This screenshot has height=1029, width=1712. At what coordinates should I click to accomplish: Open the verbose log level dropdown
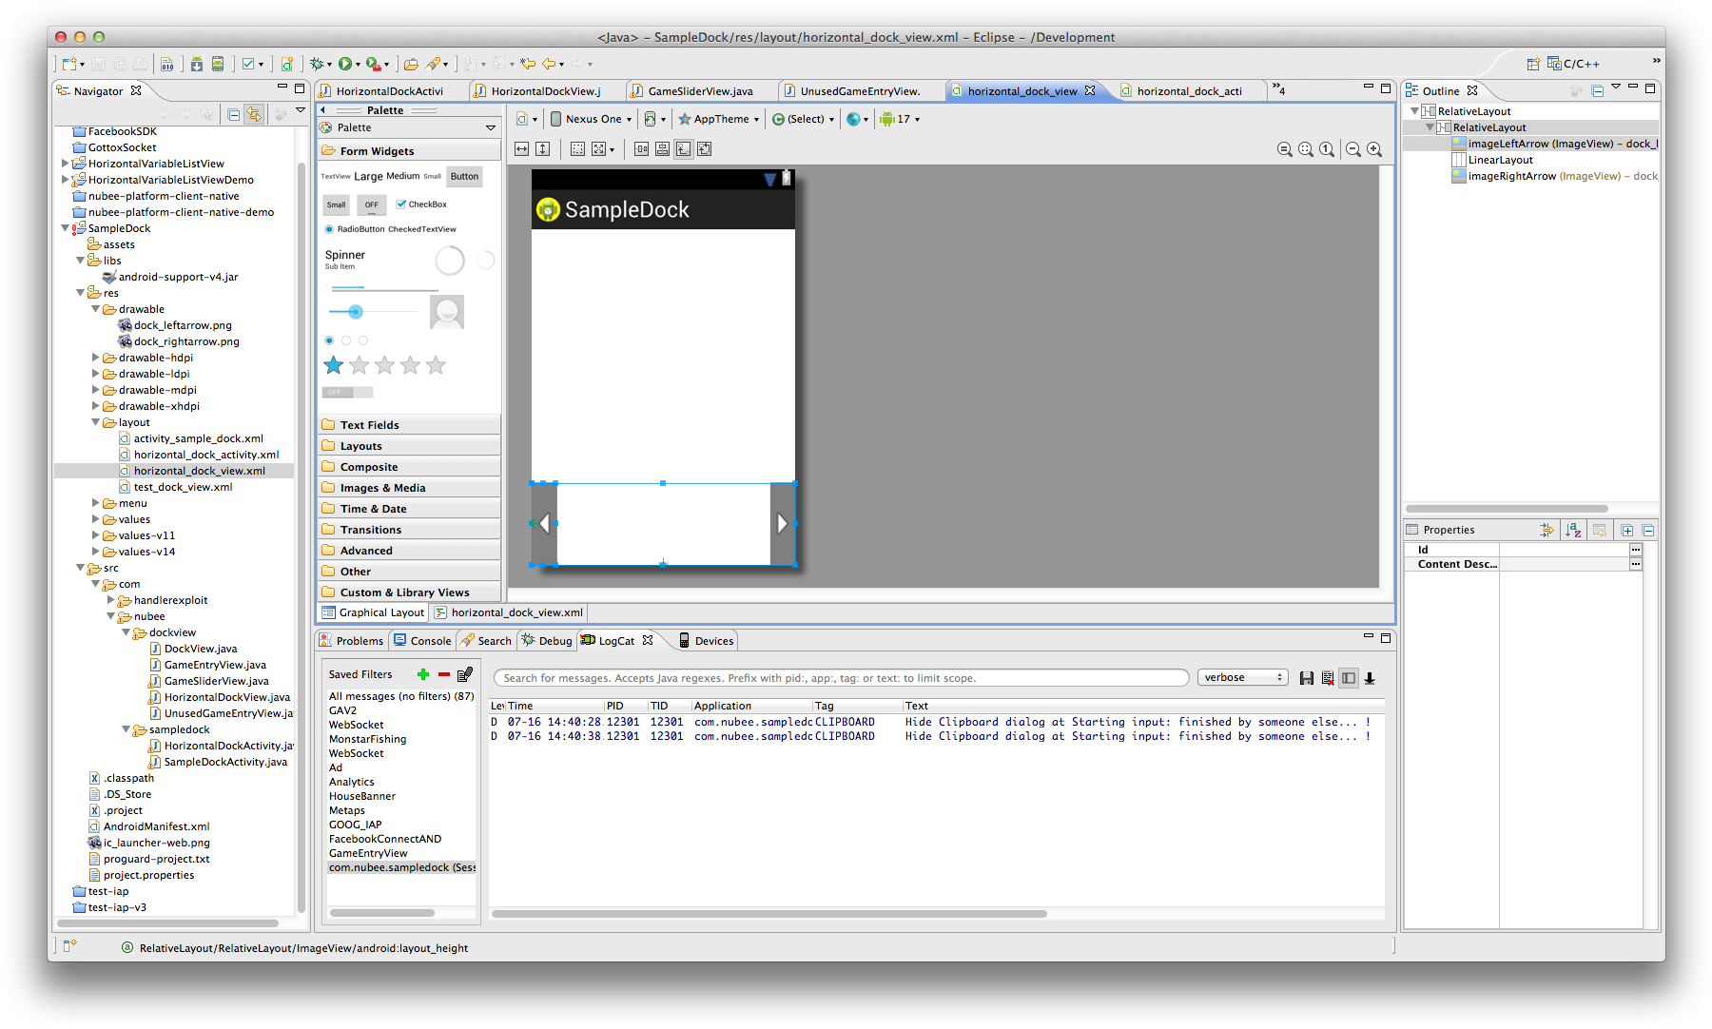coord(1242,677)
